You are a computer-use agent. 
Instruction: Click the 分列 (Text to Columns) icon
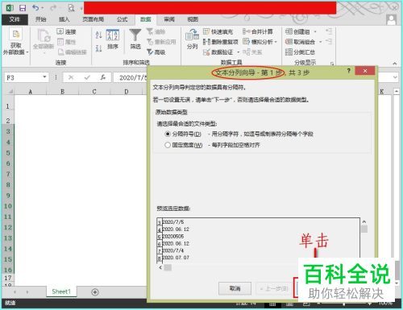pyautogui.click(x=192, y=35)
